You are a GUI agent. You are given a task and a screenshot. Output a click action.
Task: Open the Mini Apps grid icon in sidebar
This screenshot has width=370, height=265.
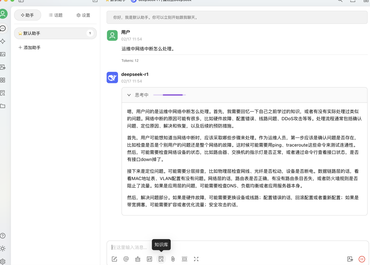click(x=3, y=80)
